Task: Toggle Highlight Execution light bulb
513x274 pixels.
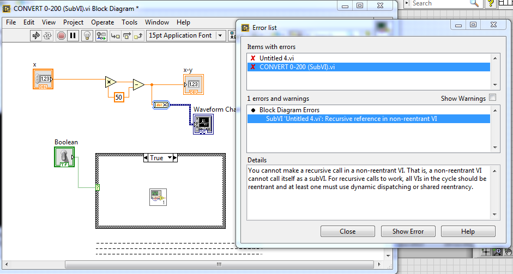Action: point(87,35)
